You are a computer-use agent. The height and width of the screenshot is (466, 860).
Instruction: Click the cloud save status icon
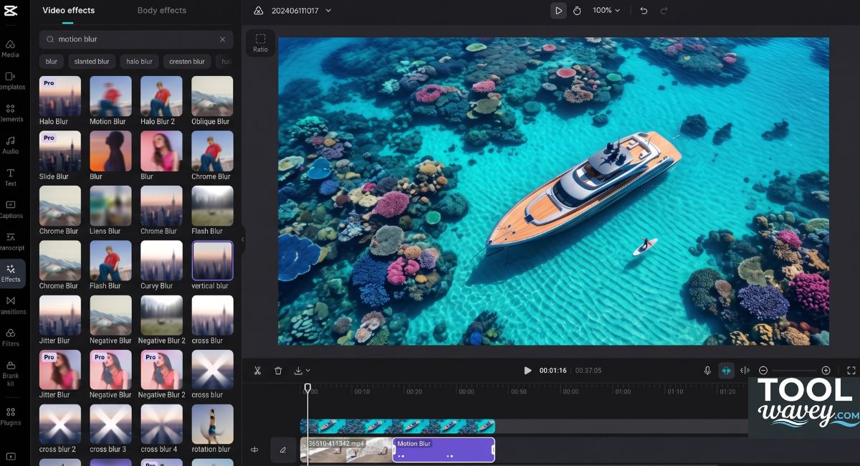pyautogui.click(x=258, y=11)
